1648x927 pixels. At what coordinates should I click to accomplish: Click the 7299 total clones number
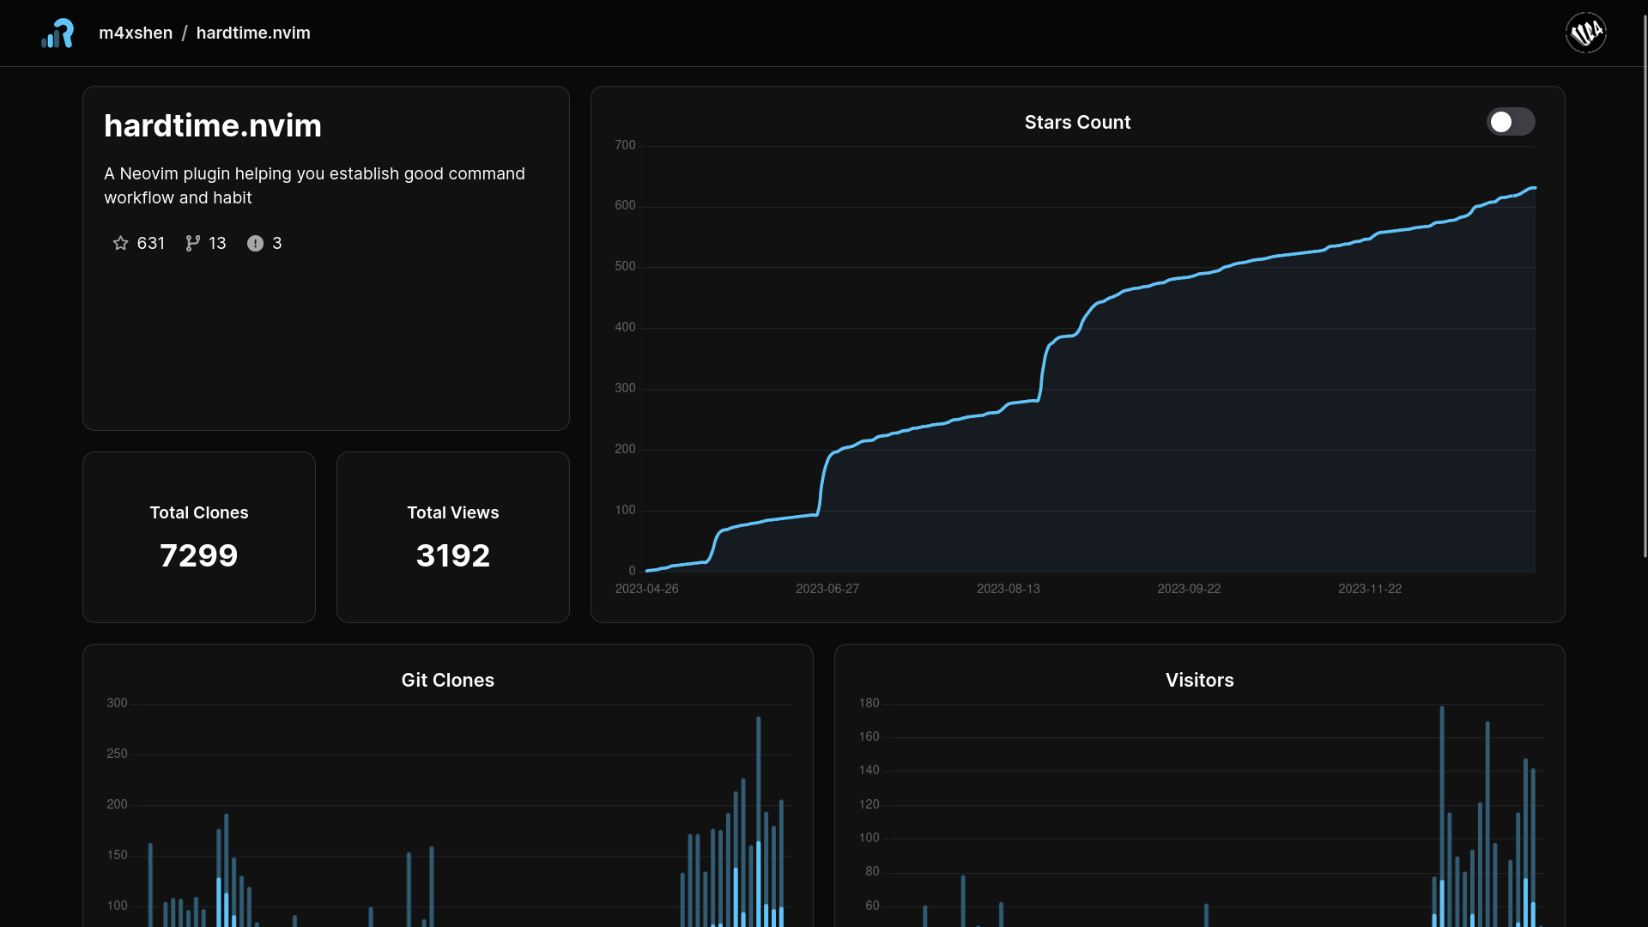click(x=199, y=556)
